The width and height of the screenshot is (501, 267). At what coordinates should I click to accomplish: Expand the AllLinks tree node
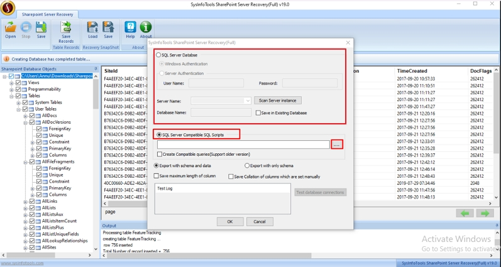tap(26, 201)
